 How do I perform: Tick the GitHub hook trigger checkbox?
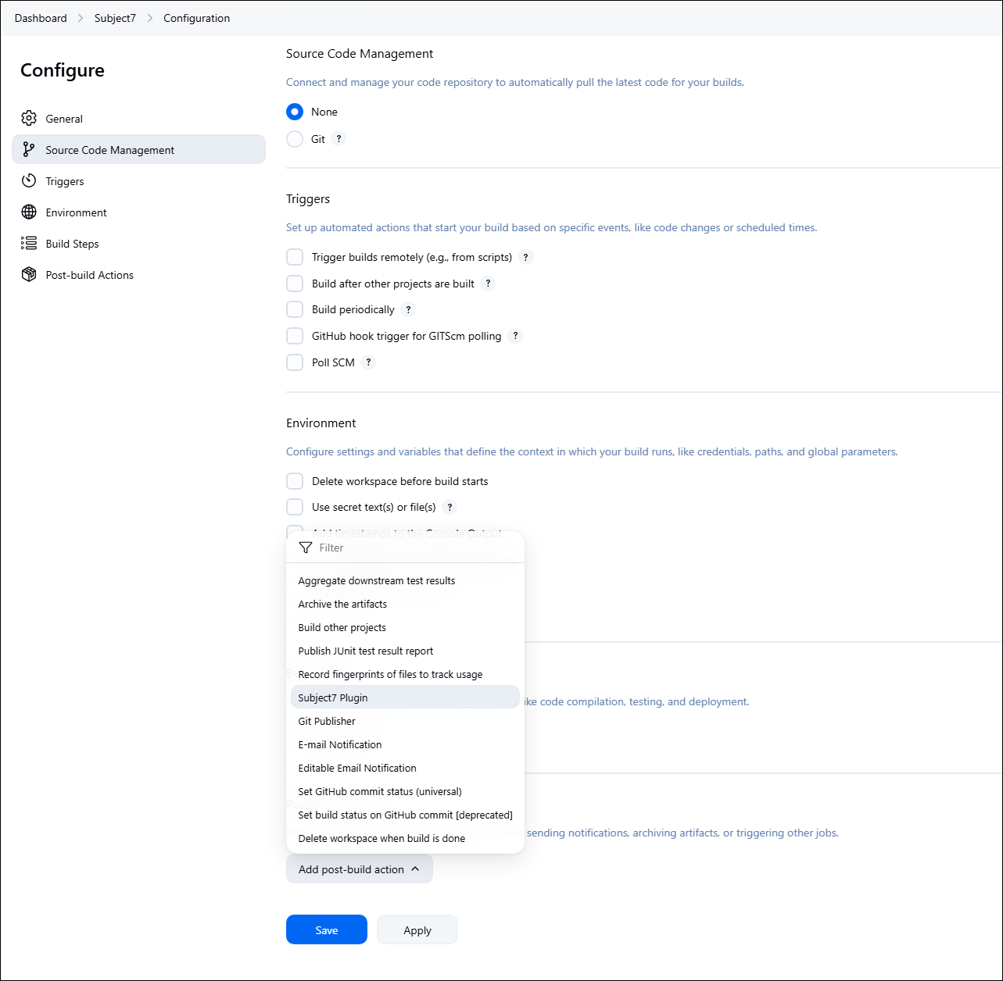[x=295, y=336]
